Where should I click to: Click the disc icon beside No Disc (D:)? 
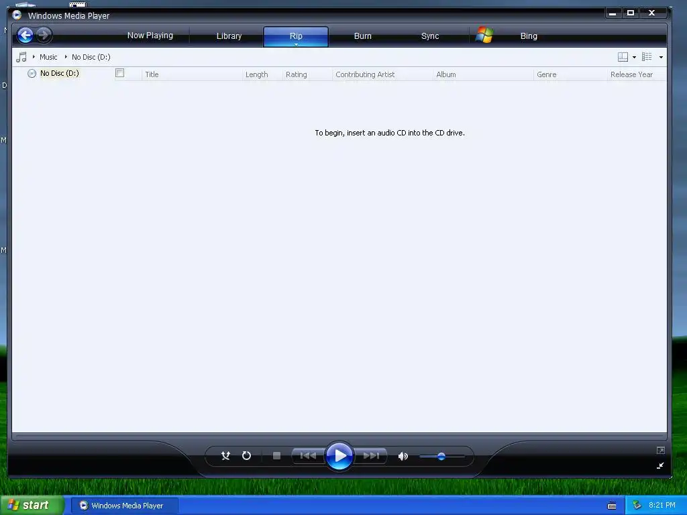tap(32, 73)
